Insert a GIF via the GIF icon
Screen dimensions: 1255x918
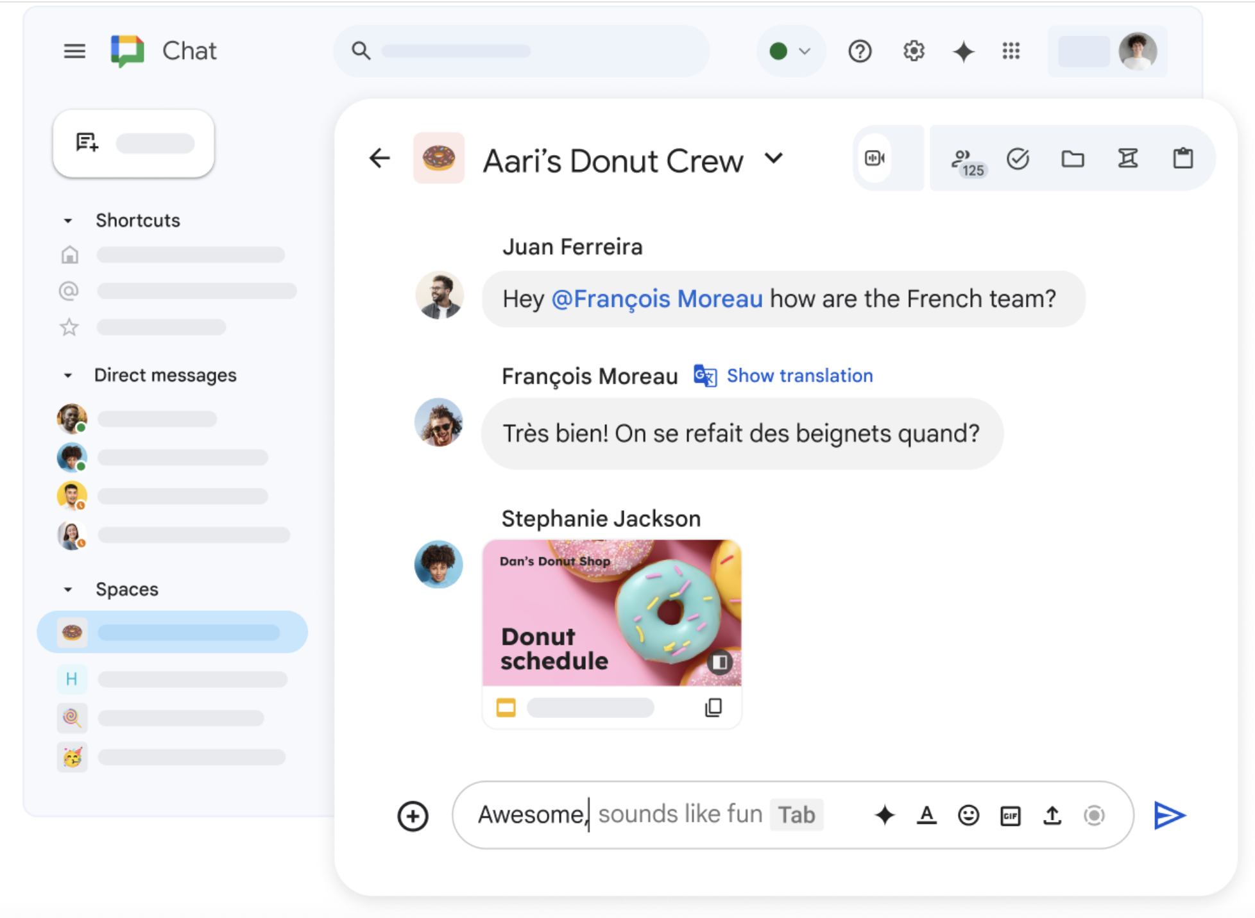point(1010,815)
